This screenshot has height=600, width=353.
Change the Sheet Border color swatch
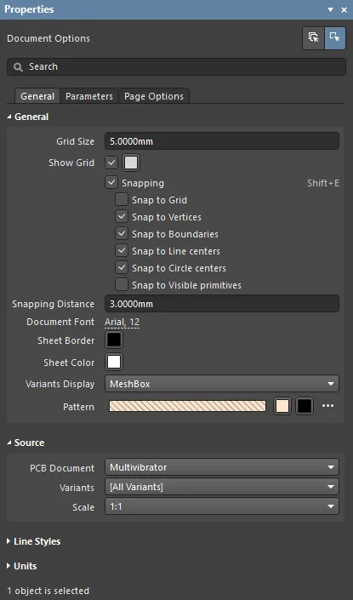pyautogui.click(x=114, y=340)
